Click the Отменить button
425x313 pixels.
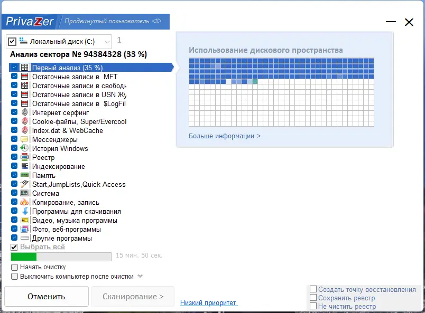point(47,297)
